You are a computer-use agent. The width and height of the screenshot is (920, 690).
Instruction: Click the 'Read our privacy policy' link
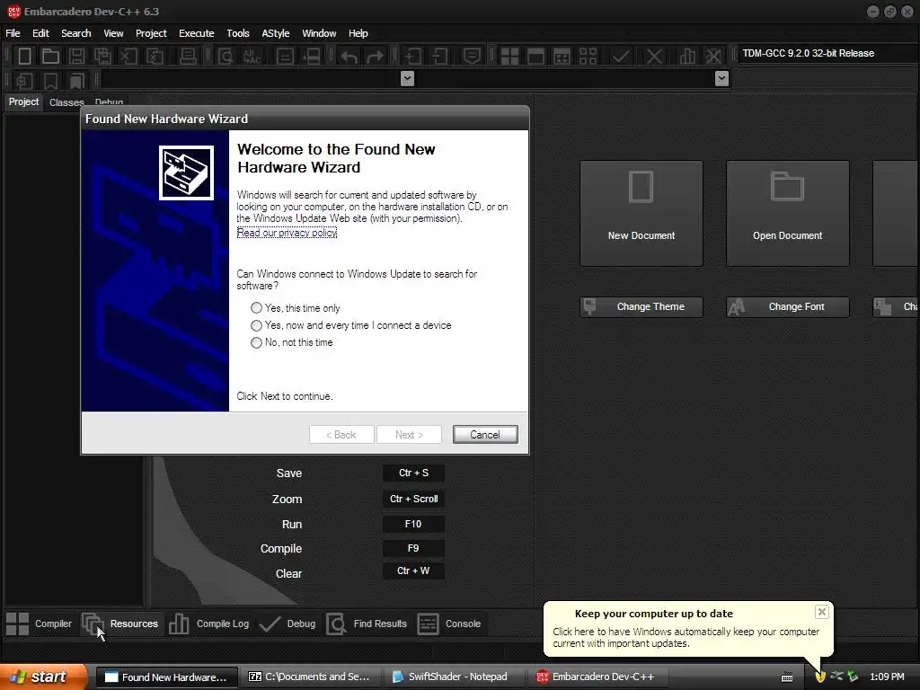pos(287,233)
